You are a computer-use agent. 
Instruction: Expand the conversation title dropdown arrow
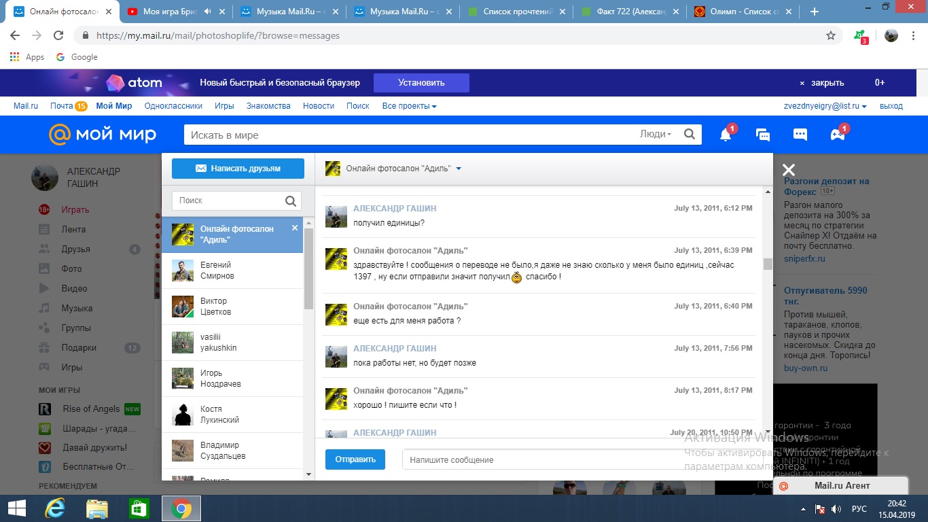[x=459, y=169]
